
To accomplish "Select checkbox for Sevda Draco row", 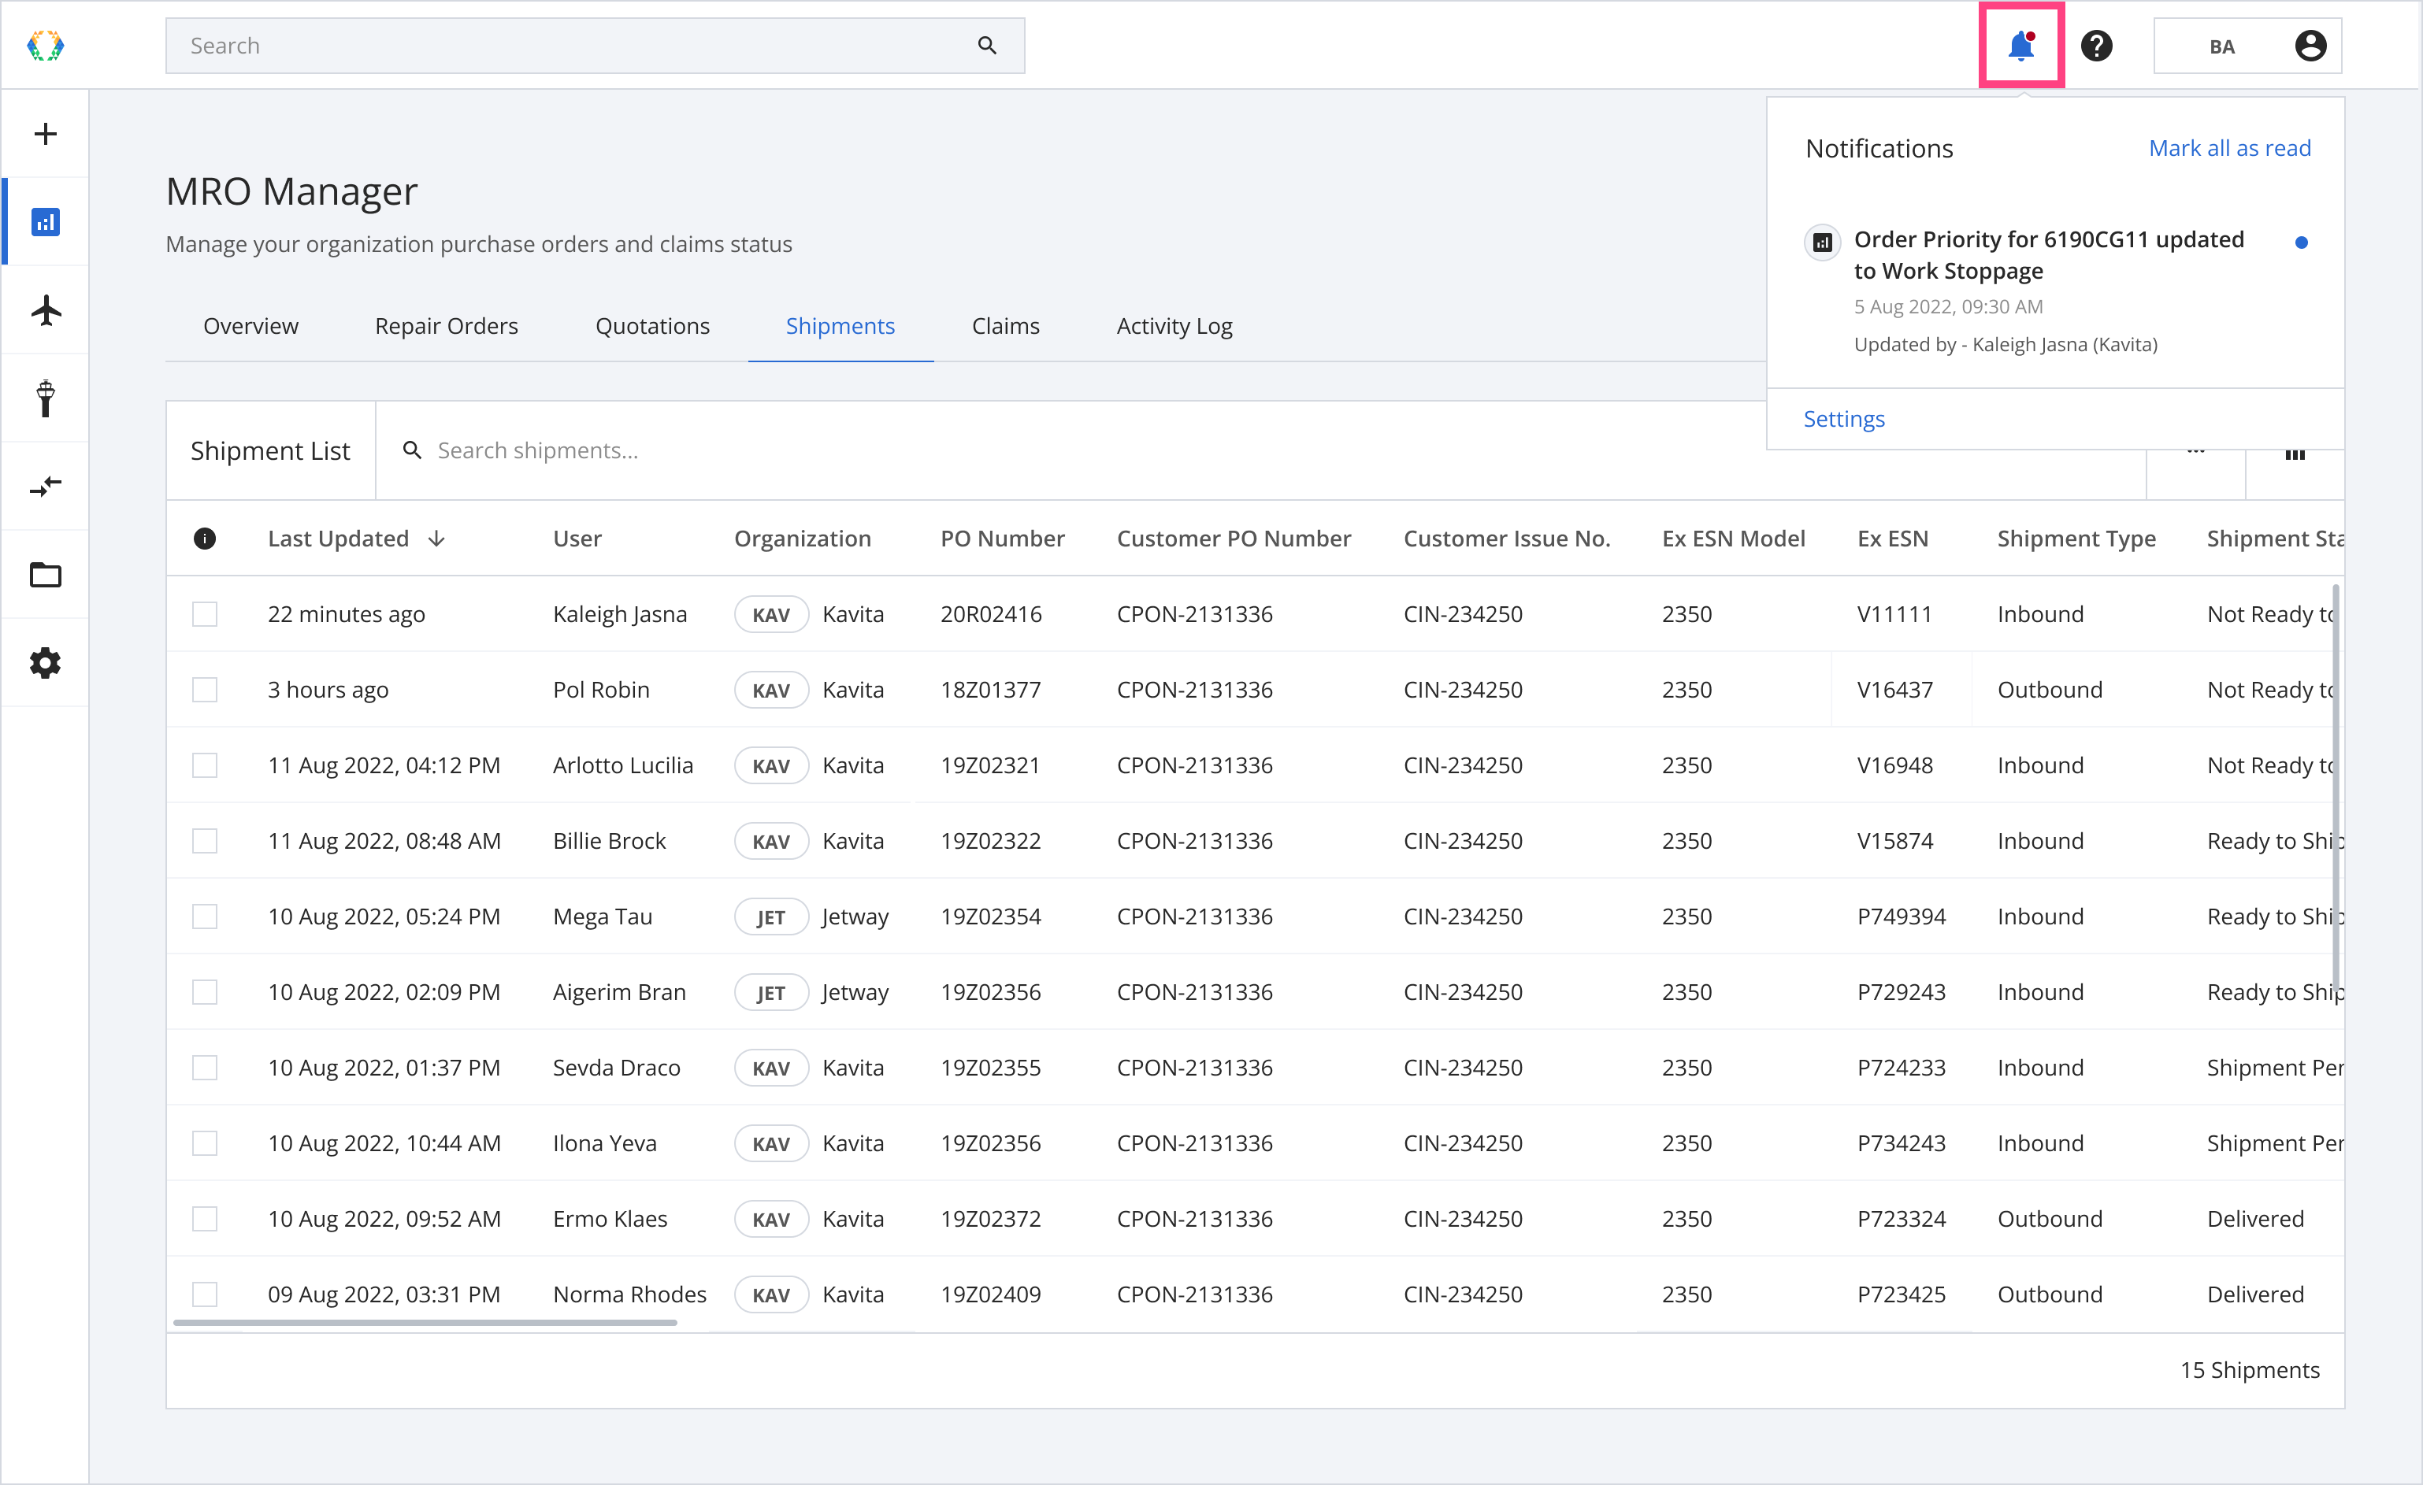I will [205, 1068].
